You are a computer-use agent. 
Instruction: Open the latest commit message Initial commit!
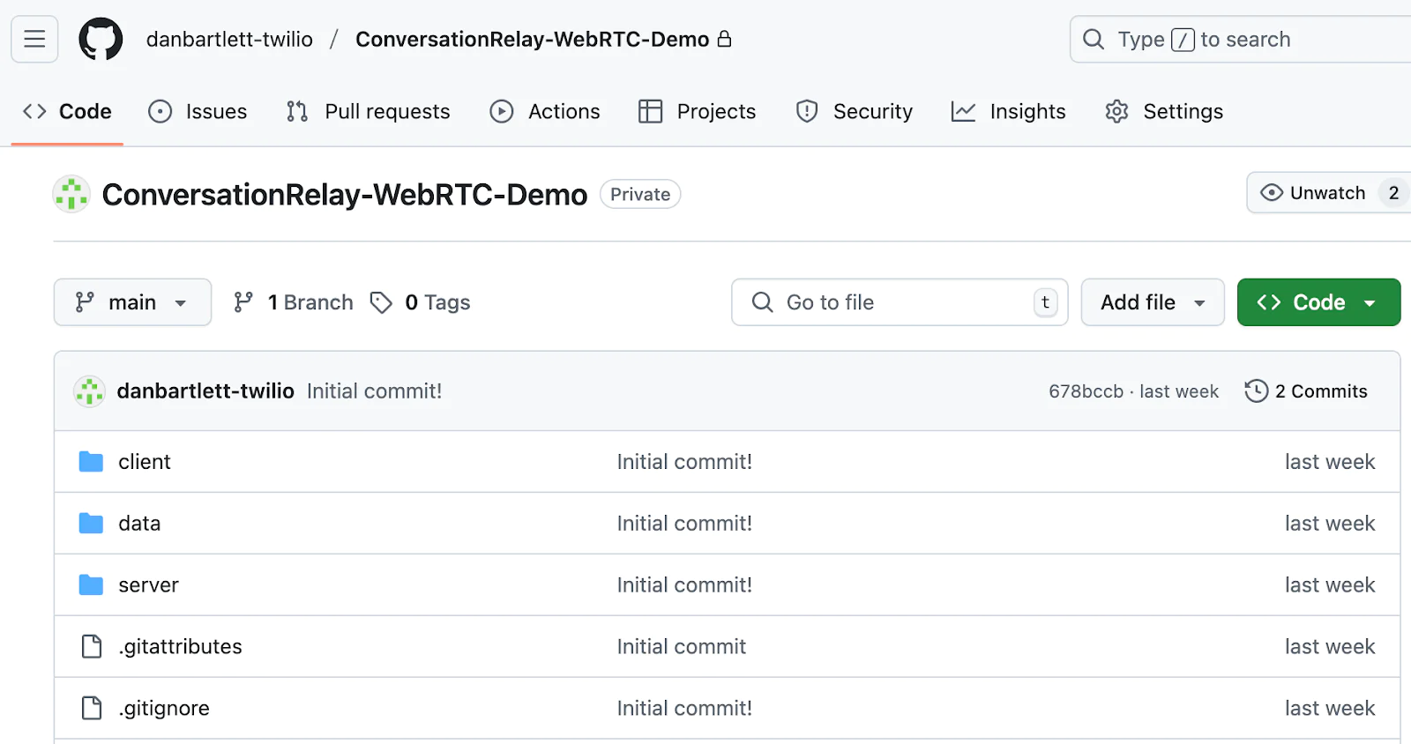click(x=375, y=391)
